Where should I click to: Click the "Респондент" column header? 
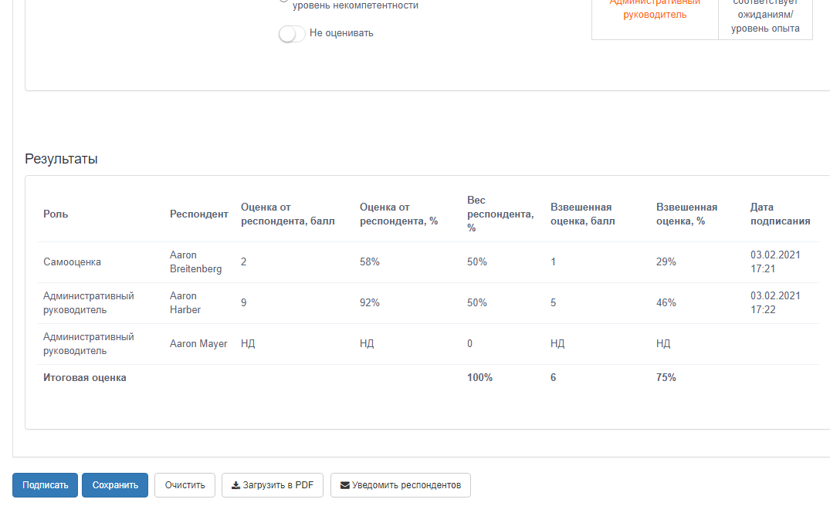click(x=199, y=214)
